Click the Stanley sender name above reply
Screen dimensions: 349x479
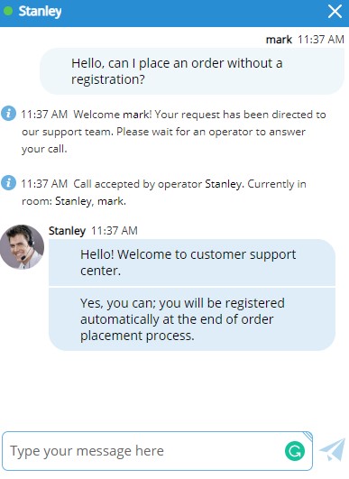67,231
